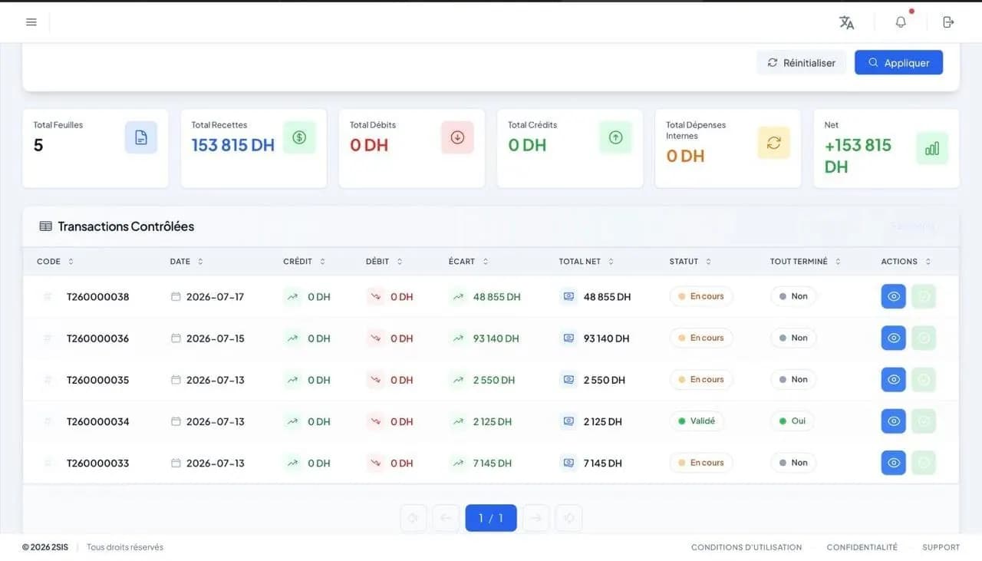Screen dimensions: 982x561
Task: Sort by the TOUT TERMINÉ column
Action: coord(806,262)
